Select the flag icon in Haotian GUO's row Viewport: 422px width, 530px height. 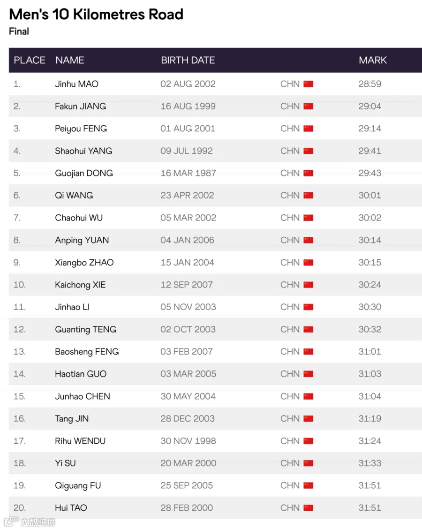pyautogui.click(x=308, y=374)
